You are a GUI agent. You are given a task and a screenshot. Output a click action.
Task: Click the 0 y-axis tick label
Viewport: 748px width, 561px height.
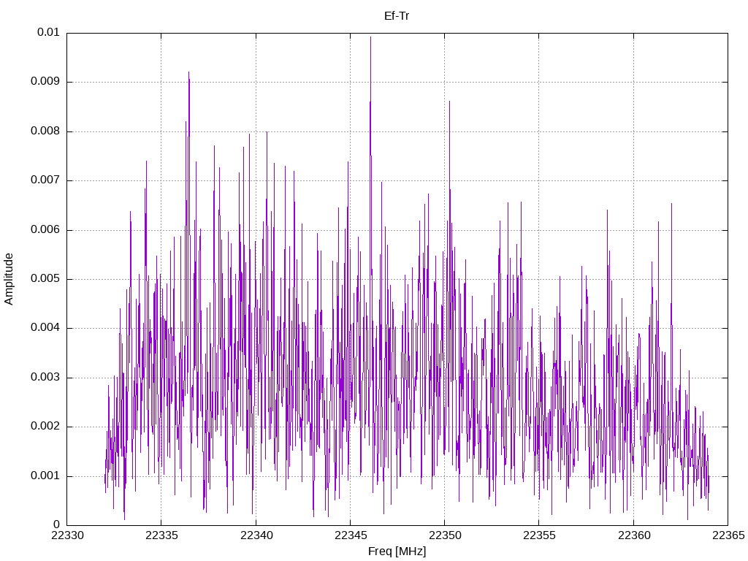(x=56, y=524)
